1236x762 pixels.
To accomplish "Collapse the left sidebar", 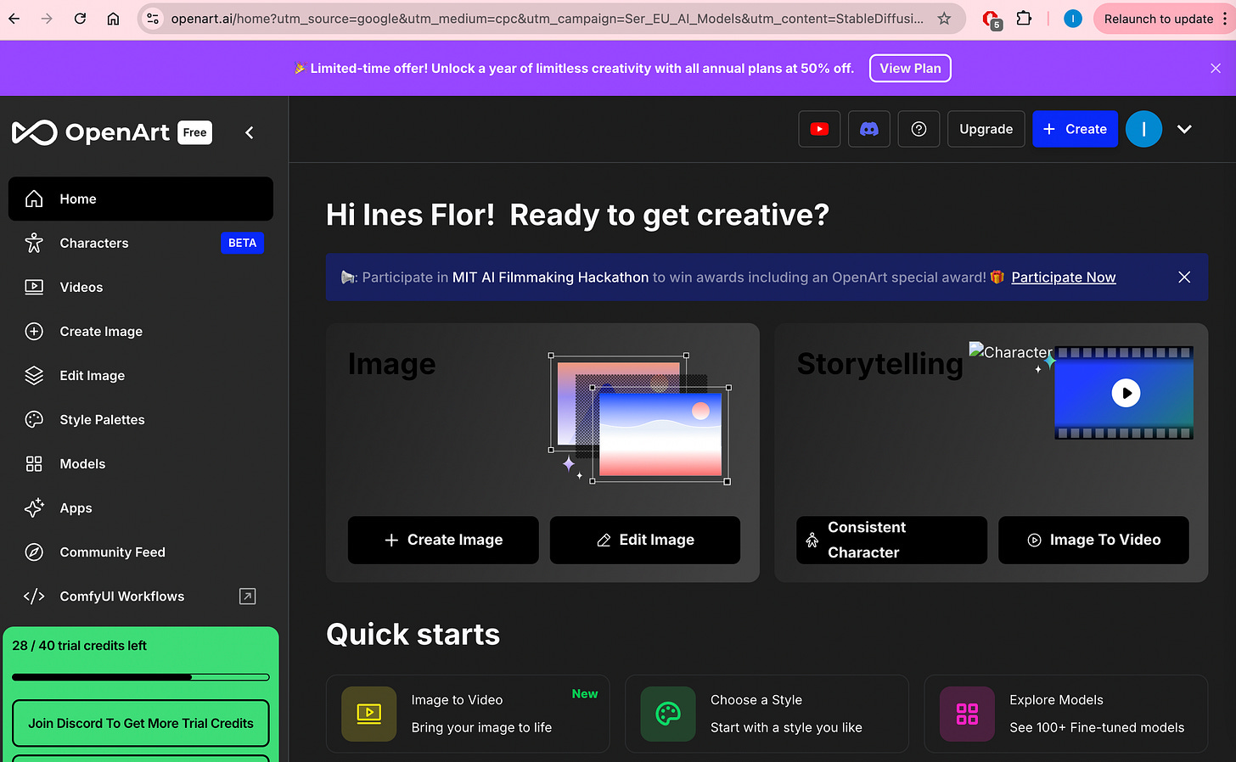I will 250,132.
